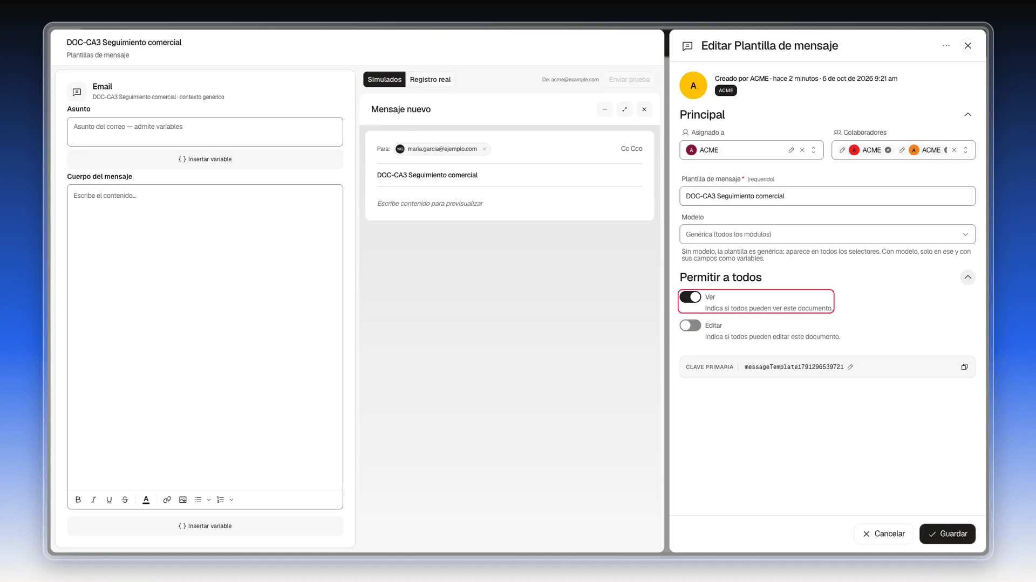Click Insertar variable below Asunto field
The height and width of the screenshot is (582, 1036).
coord(205,160)
